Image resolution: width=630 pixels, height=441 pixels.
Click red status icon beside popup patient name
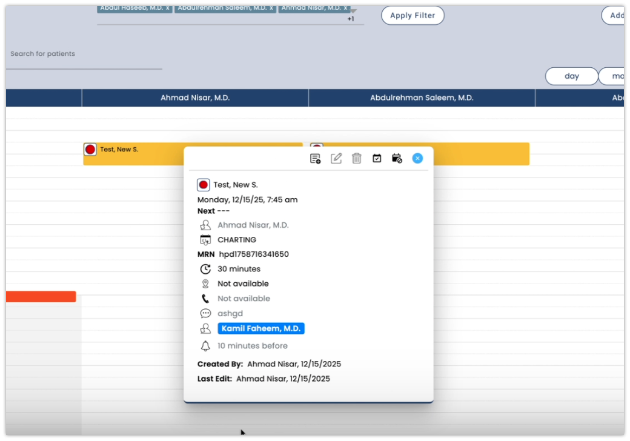click(x=204, y=185)
